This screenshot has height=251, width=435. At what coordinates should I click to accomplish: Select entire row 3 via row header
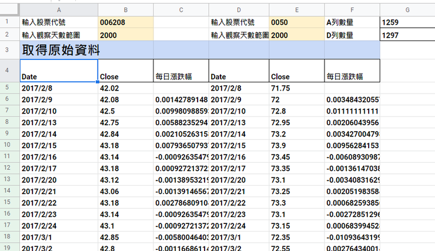tap(9, 49)
